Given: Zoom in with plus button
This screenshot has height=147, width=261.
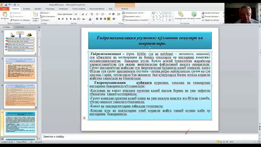Looking at the screenshot, I should coord(255,142).
